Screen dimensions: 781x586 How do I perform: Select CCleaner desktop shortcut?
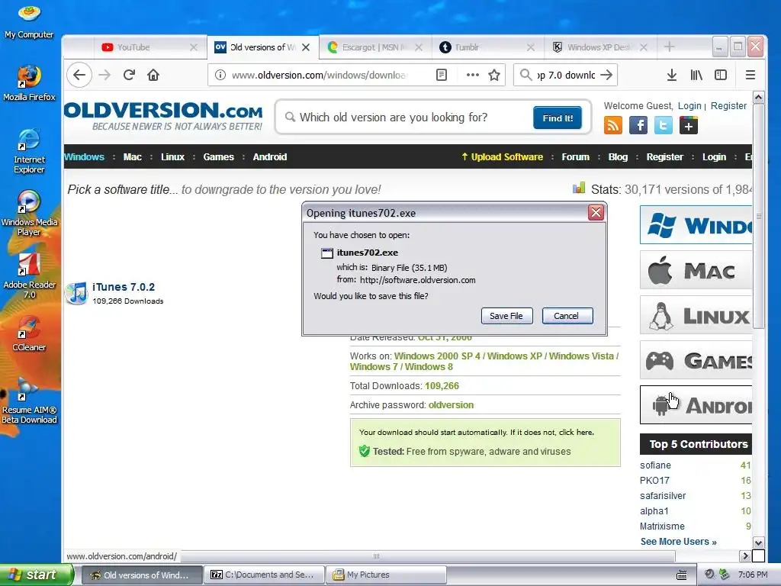[29, 333]
